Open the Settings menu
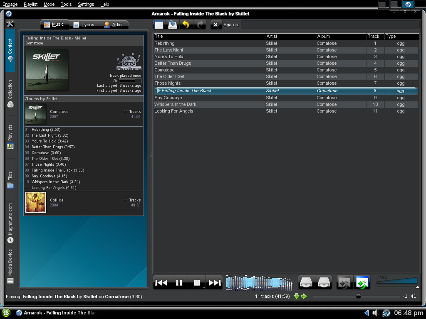Screen dimensions: 426x319 [86, 4]
